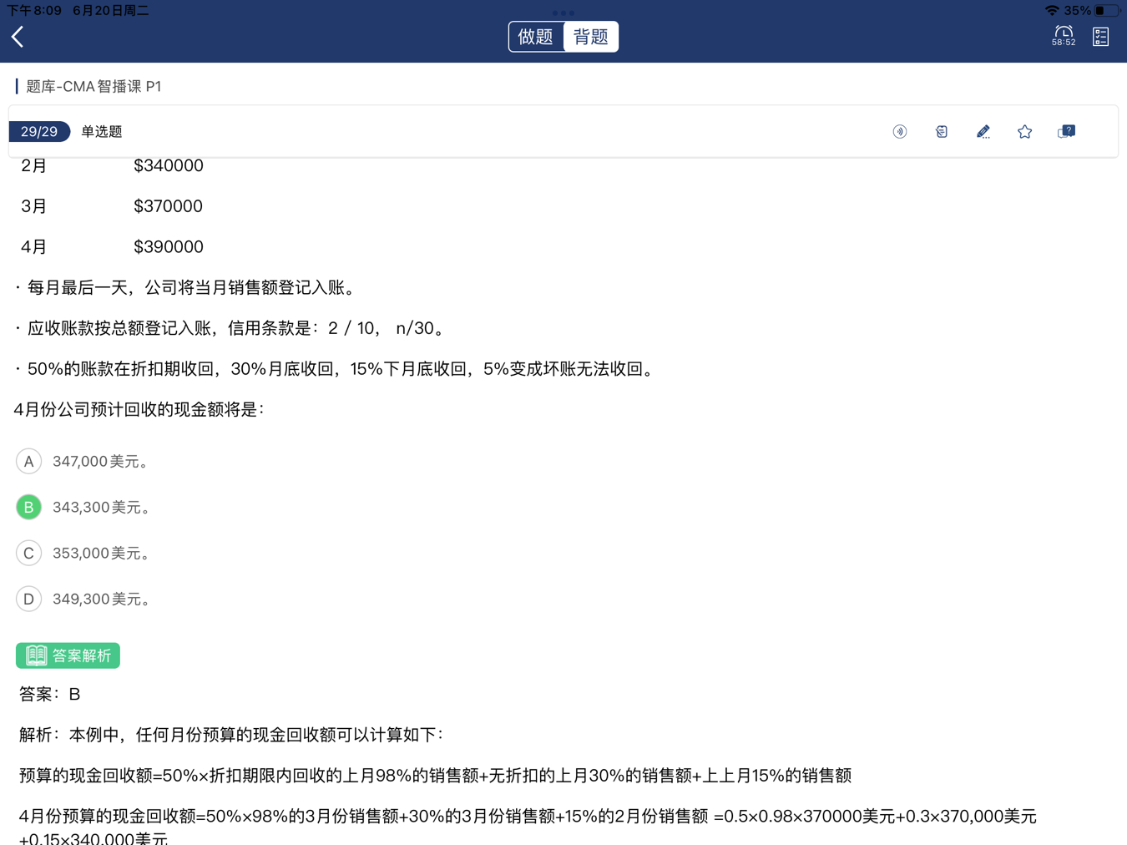Screen dimensions: 1127x845
Task: Tap the back arrow in header
Action: click(x=18, y=37)
